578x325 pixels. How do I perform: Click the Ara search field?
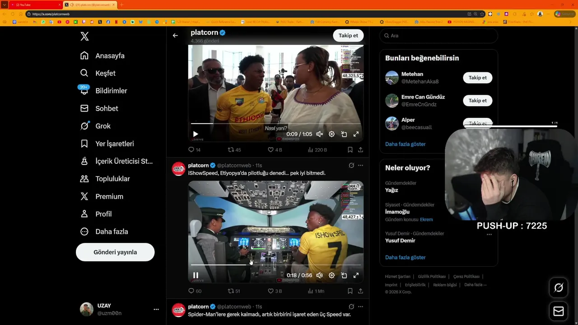click(x=438, y=36)
